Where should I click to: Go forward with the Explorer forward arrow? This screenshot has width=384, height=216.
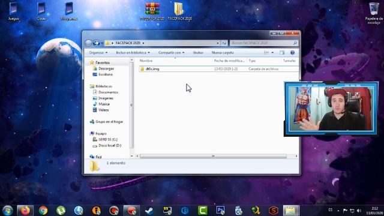pos(96,43)
